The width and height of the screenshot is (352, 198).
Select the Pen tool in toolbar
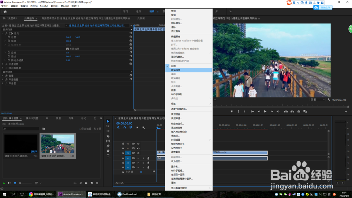[x=108, y=146]
